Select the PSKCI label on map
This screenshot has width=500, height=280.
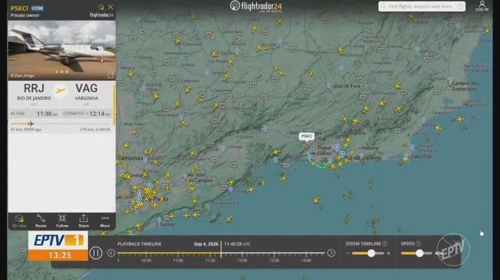(307, 136)
